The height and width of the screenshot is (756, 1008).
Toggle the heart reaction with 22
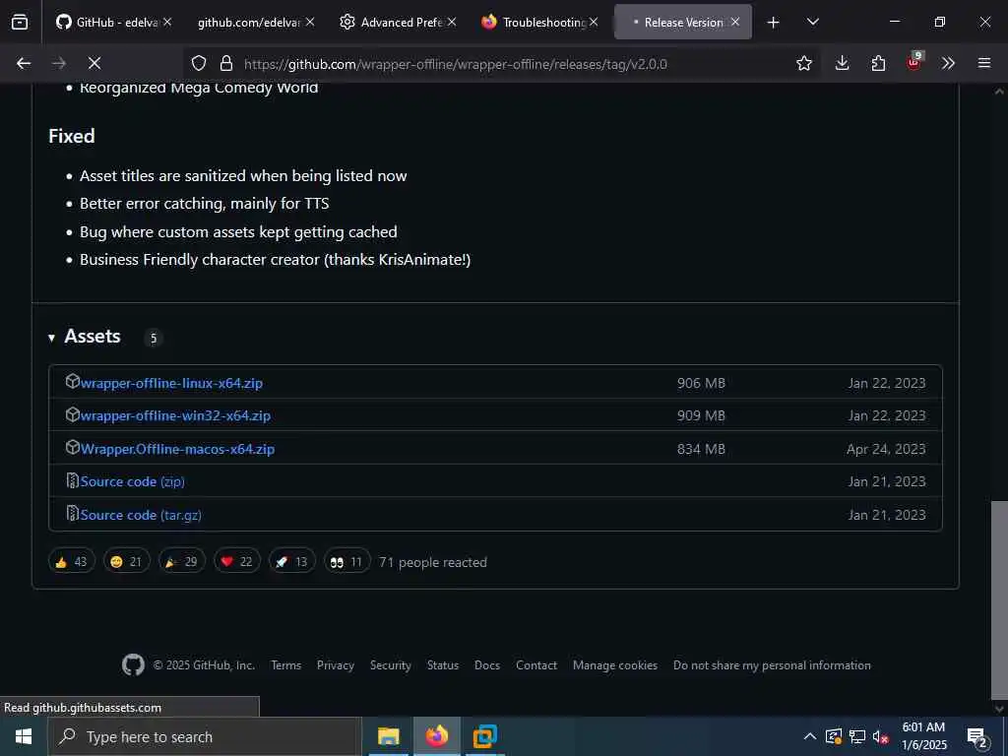(237, 561)
